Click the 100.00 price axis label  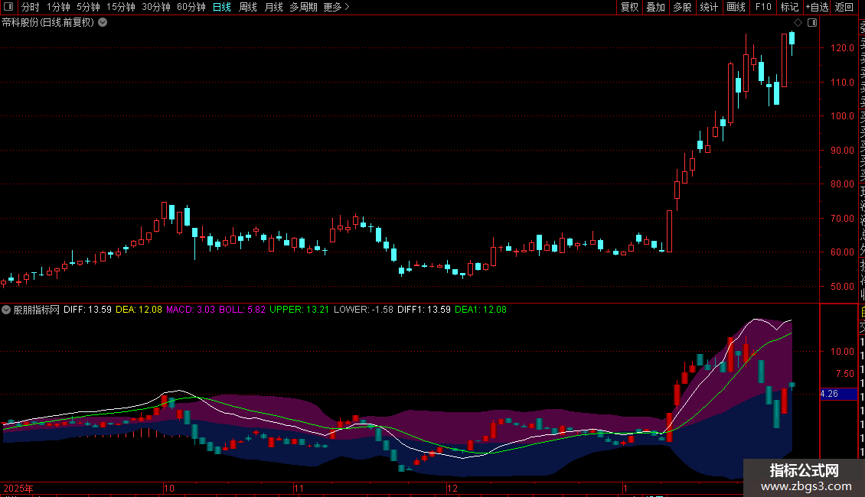pos(842,116)
